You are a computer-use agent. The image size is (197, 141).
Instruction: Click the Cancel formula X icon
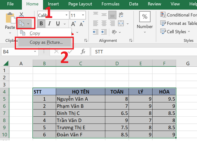click(x=56, y=52)
